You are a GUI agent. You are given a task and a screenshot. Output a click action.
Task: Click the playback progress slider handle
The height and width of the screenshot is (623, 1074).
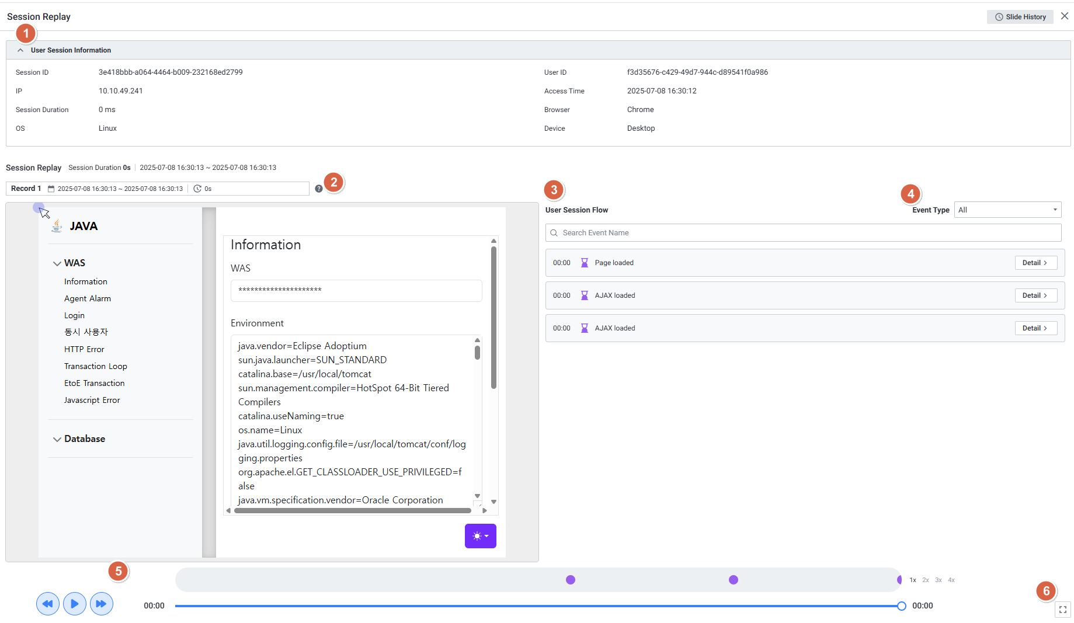point(902,606)
